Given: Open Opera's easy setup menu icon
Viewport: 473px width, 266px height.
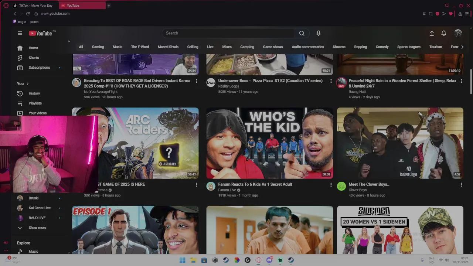Looking at the screenshot, I should click(x=467, y=14).
